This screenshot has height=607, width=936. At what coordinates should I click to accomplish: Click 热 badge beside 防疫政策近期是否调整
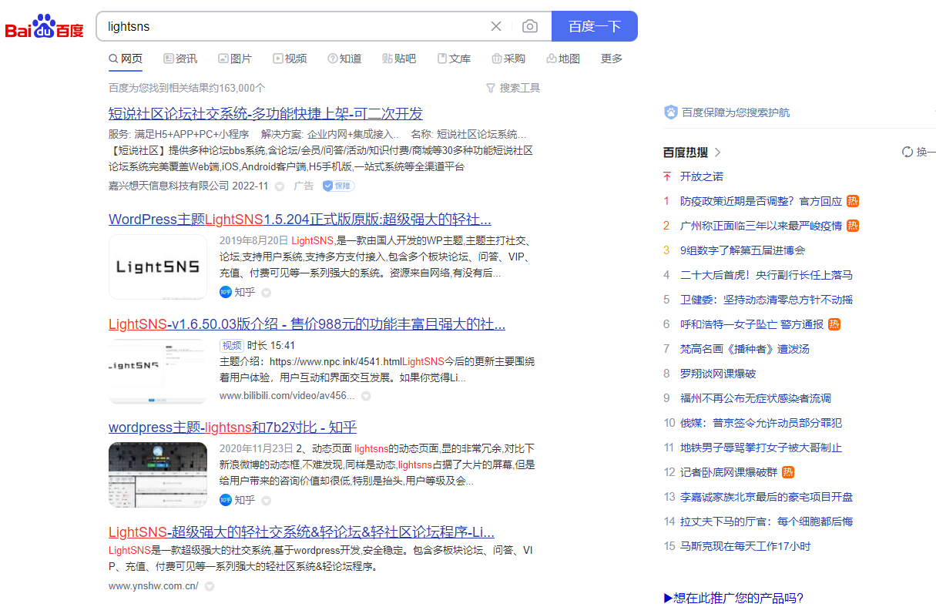(853, 201)
